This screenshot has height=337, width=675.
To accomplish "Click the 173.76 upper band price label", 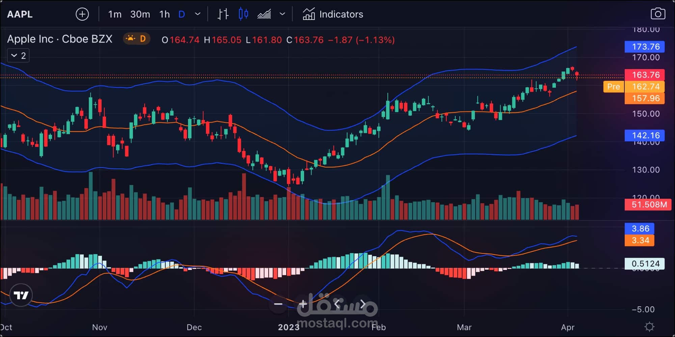I will (644, 47).
